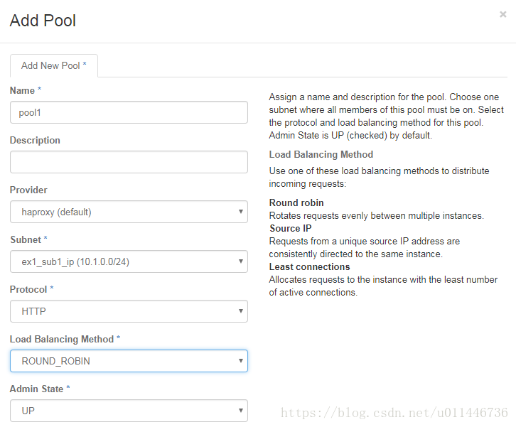Click the Least connections help heading
The height and width of the screenshot is (427, 516).
[309, 267]
